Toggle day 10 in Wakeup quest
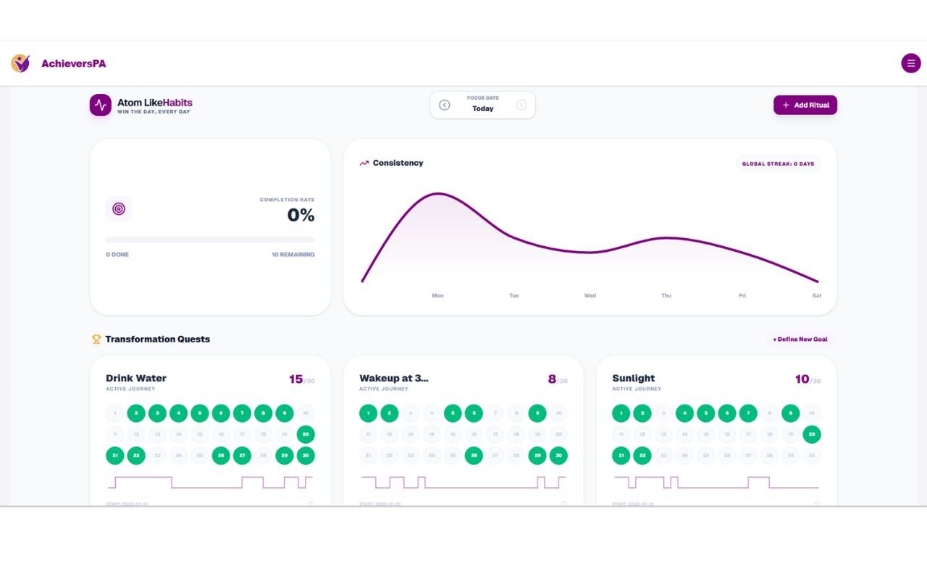This screenshot has width=927, height=579. (558, 413)
